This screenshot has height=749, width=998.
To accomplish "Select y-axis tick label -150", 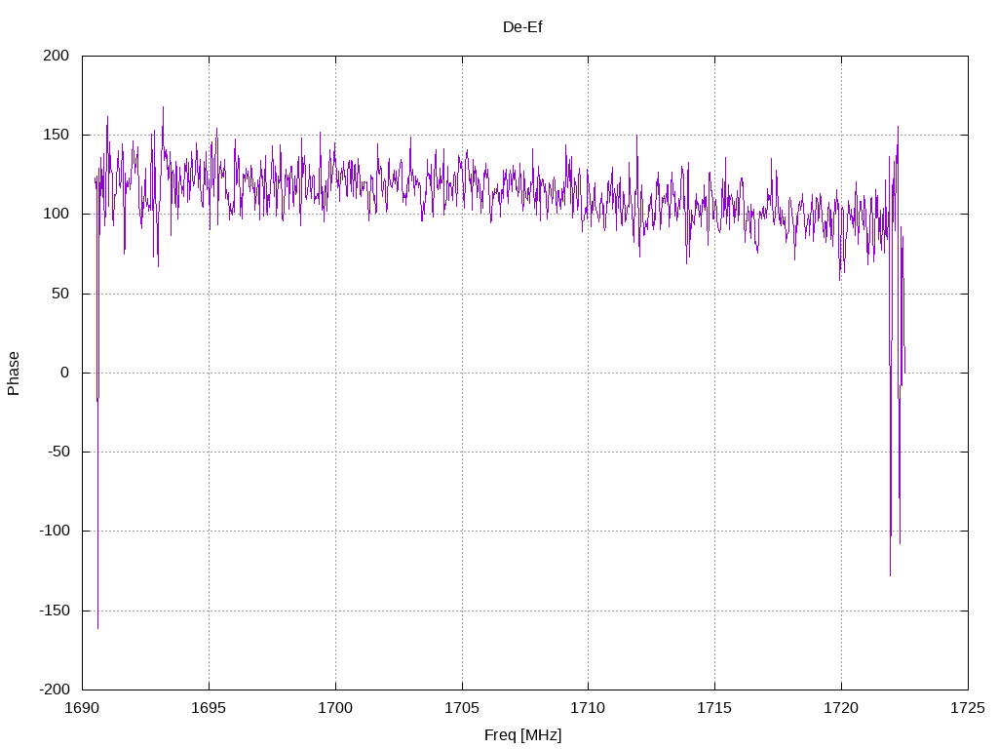I will point(55,611).
